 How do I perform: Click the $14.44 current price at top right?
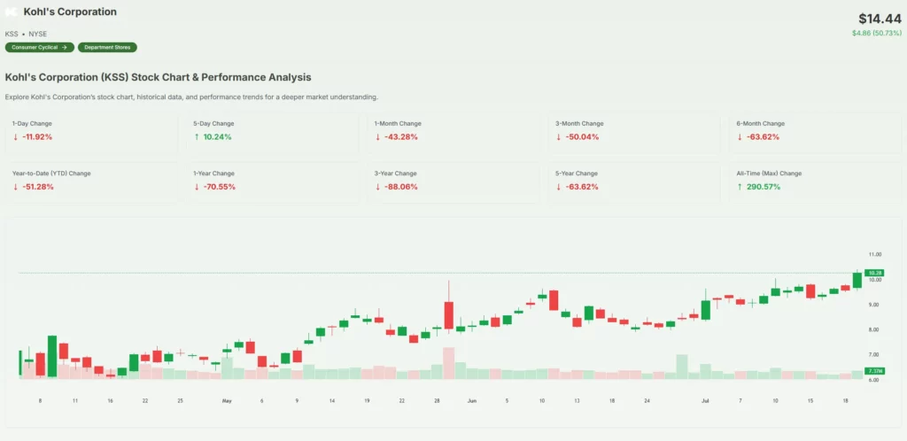point(877,19)
